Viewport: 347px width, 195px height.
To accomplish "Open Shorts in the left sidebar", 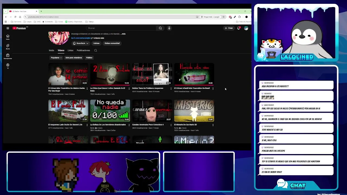I will 8,47.
